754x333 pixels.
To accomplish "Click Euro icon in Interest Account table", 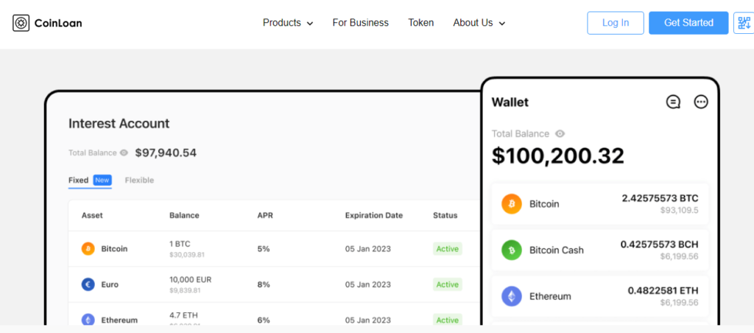I will tap(88, 284).
